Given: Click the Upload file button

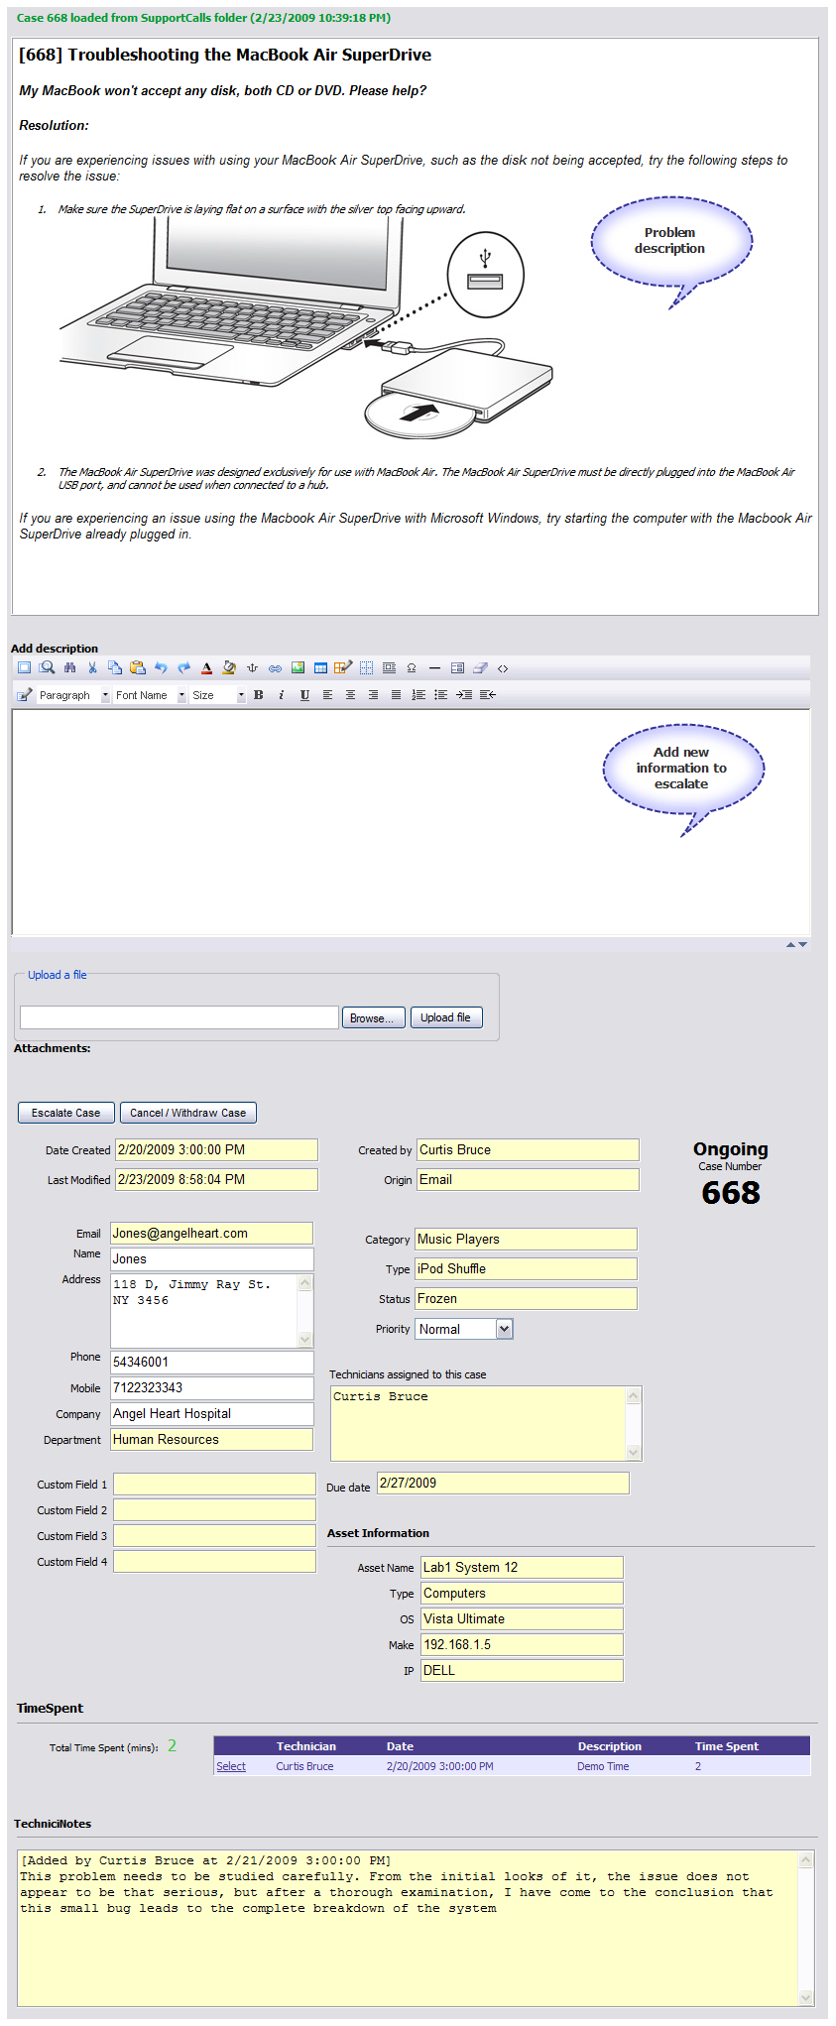Looking at the screenshot, I should pos(446,1017).
